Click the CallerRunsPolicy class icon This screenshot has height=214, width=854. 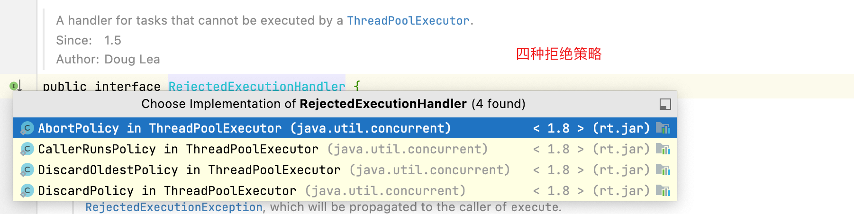pyautogui.click(x=27, y=149)
